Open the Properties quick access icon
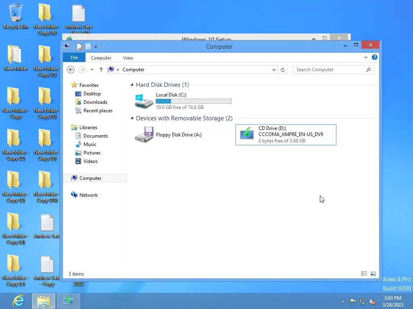The height and width of the screenshot is (309, 413). [79, 47]
